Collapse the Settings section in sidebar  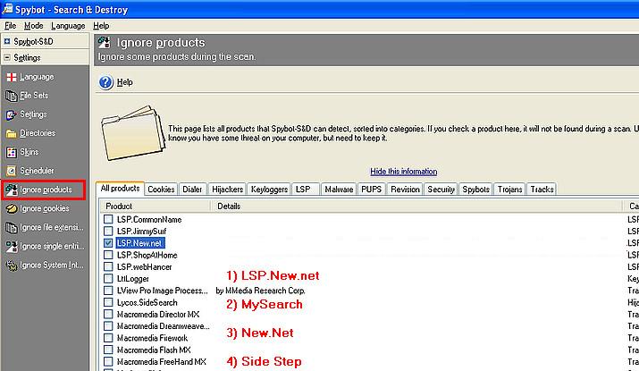tap(7, 57)
